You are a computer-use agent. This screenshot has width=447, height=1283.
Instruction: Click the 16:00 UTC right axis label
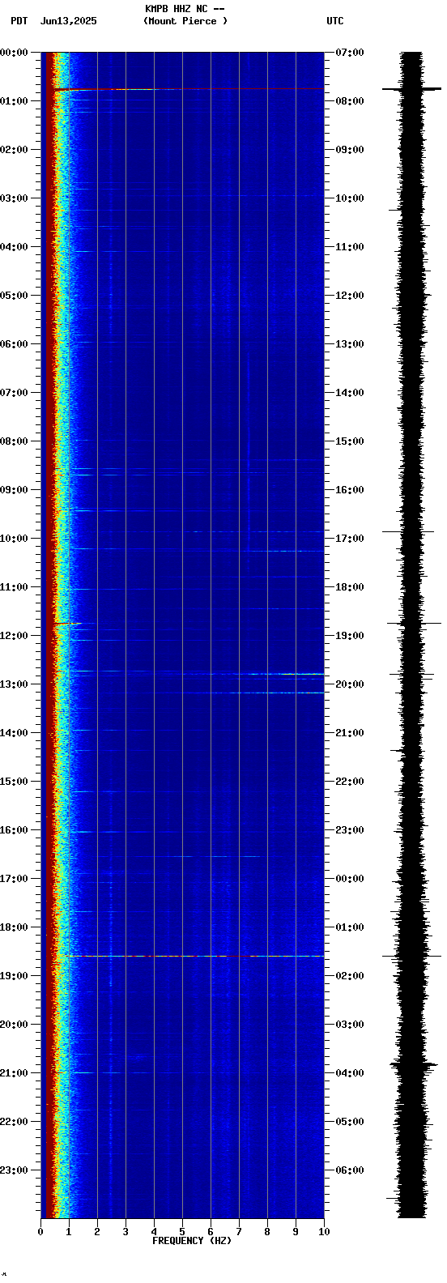tap(350, 490)
